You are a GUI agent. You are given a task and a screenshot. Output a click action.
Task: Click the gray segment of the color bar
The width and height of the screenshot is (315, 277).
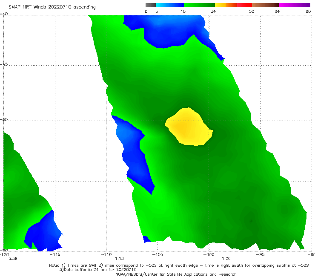[x=150, y=5]
